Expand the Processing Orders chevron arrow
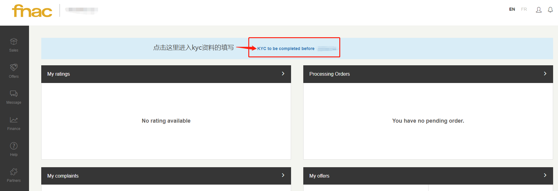558x191 pixels. (545, 74)
